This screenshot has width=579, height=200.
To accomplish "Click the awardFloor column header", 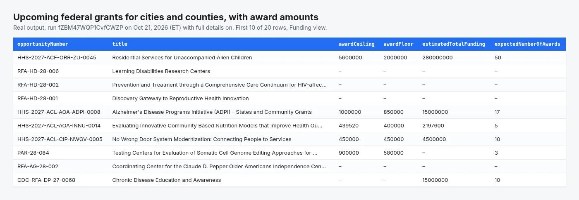I will (398, 44).
